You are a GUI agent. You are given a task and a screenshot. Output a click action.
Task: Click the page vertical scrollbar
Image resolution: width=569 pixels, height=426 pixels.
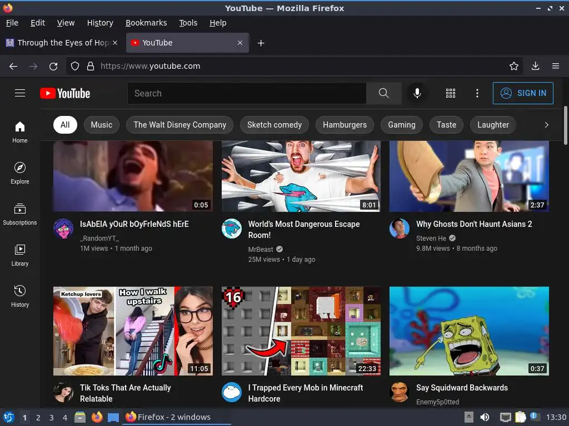565,125
